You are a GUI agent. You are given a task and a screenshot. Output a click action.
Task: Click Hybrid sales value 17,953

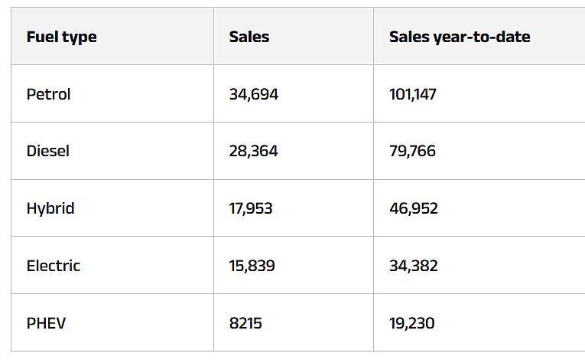point(251,208)
